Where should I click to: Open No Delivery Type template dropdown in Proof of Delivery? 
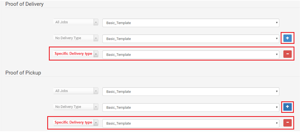(x=191, y=39)
